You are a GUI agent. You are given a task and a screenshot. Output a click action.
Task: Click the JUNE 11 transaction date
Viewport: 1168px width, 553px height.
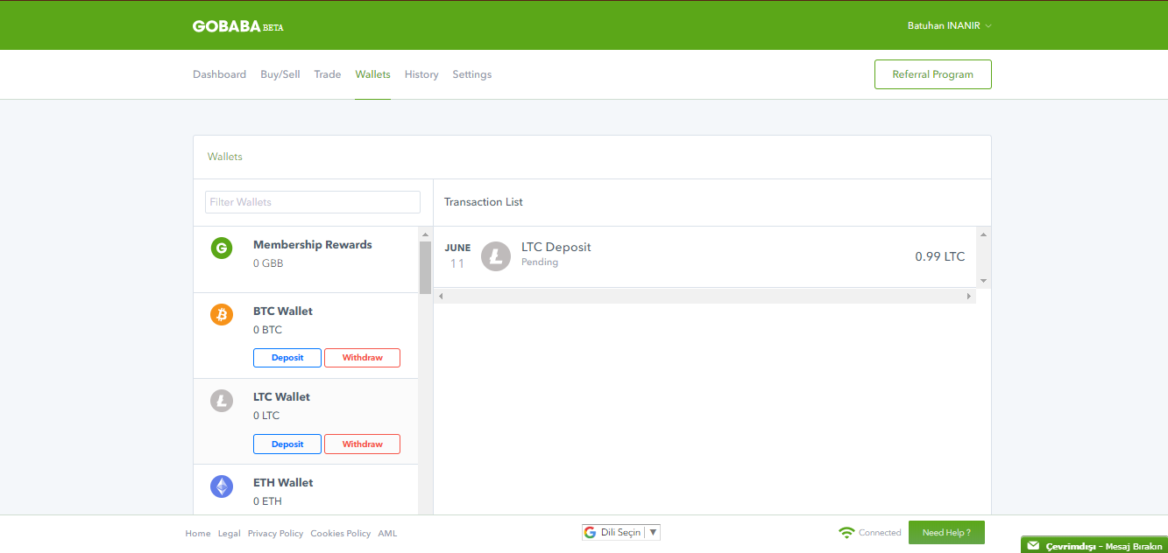tap(457, 255)
